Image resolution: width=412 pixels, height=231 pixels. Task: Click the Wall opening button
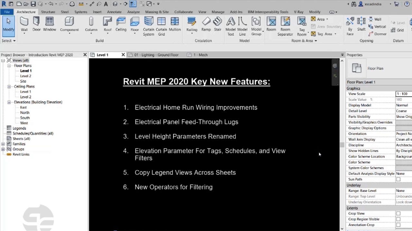point(375,19)
